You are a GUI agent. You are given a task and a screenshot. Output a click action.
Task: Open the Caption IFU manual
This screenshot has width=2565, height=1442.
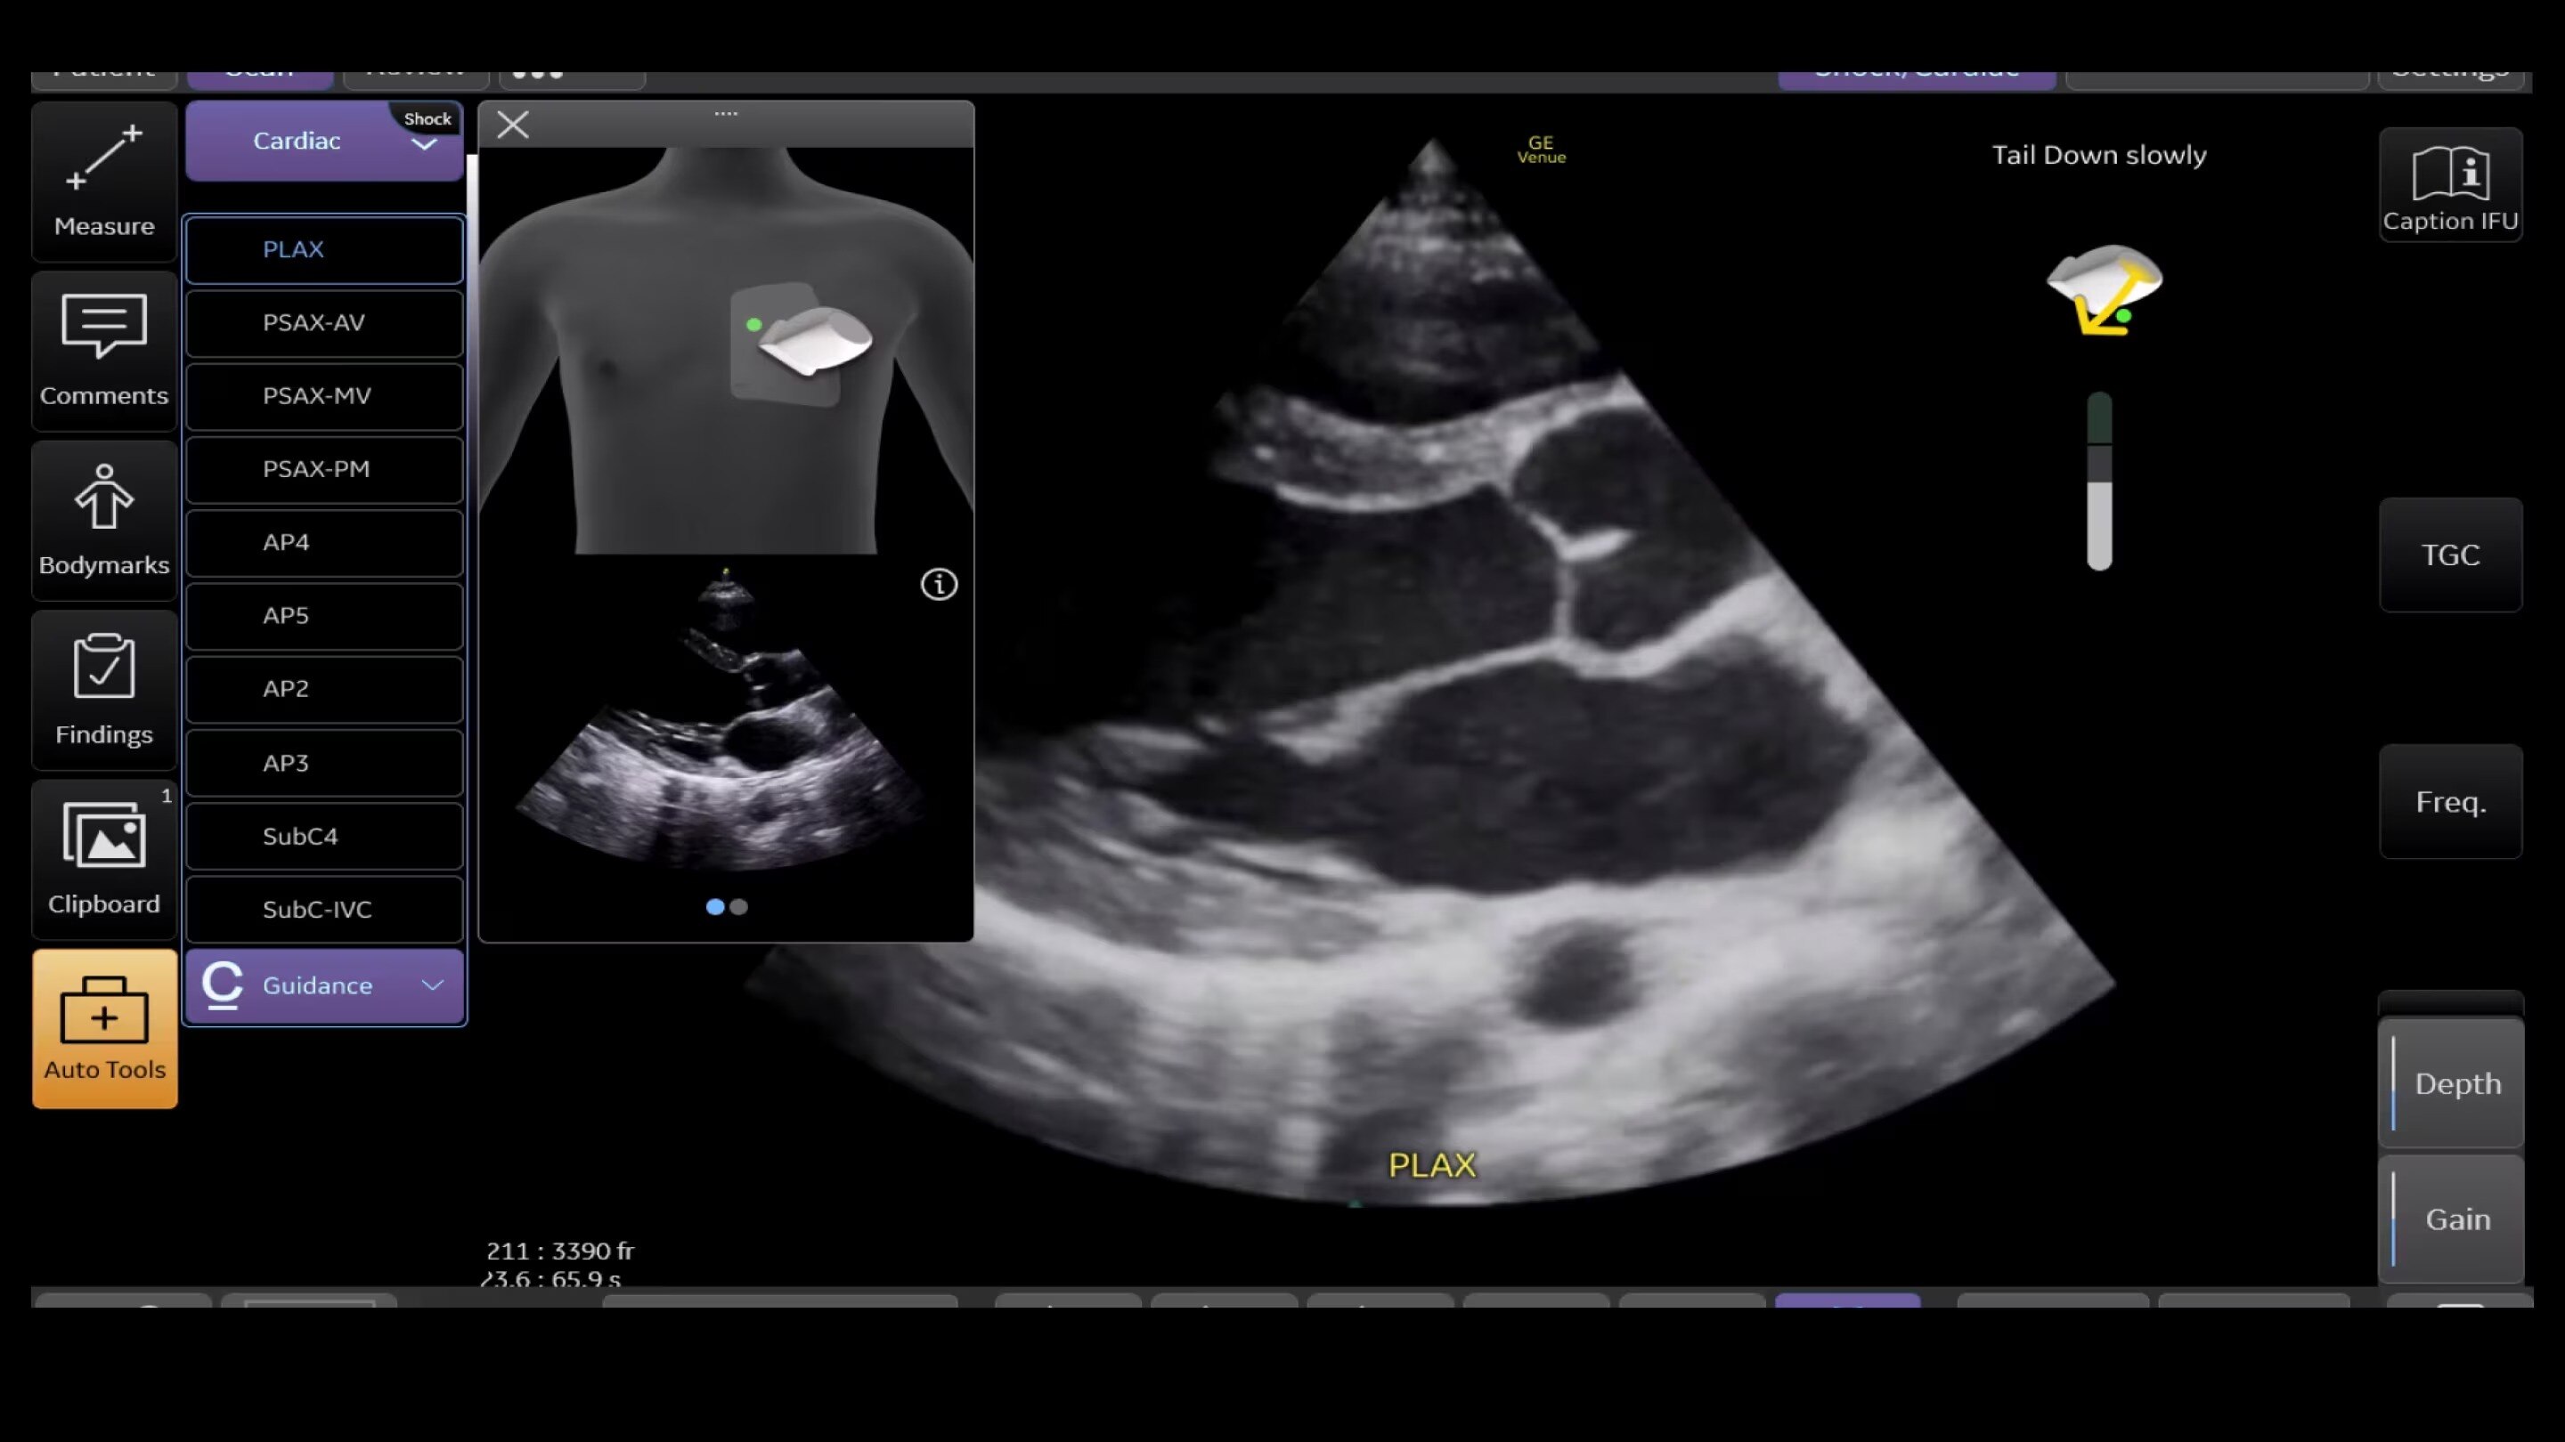pos(2449,185)
